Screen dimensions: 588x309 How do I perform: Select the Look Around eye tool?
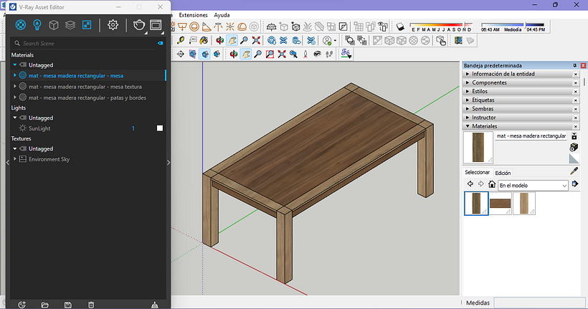[317, 54]
